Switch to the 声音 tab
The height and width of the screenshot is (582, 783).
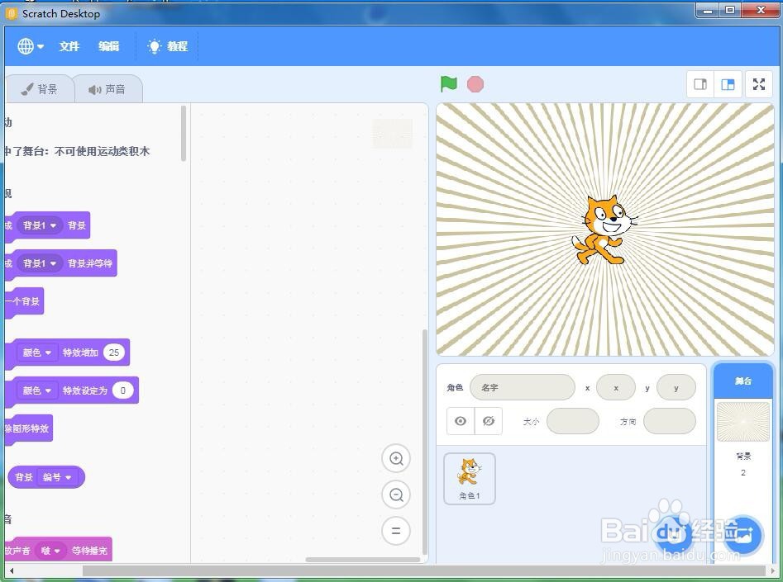click(107, 89)
